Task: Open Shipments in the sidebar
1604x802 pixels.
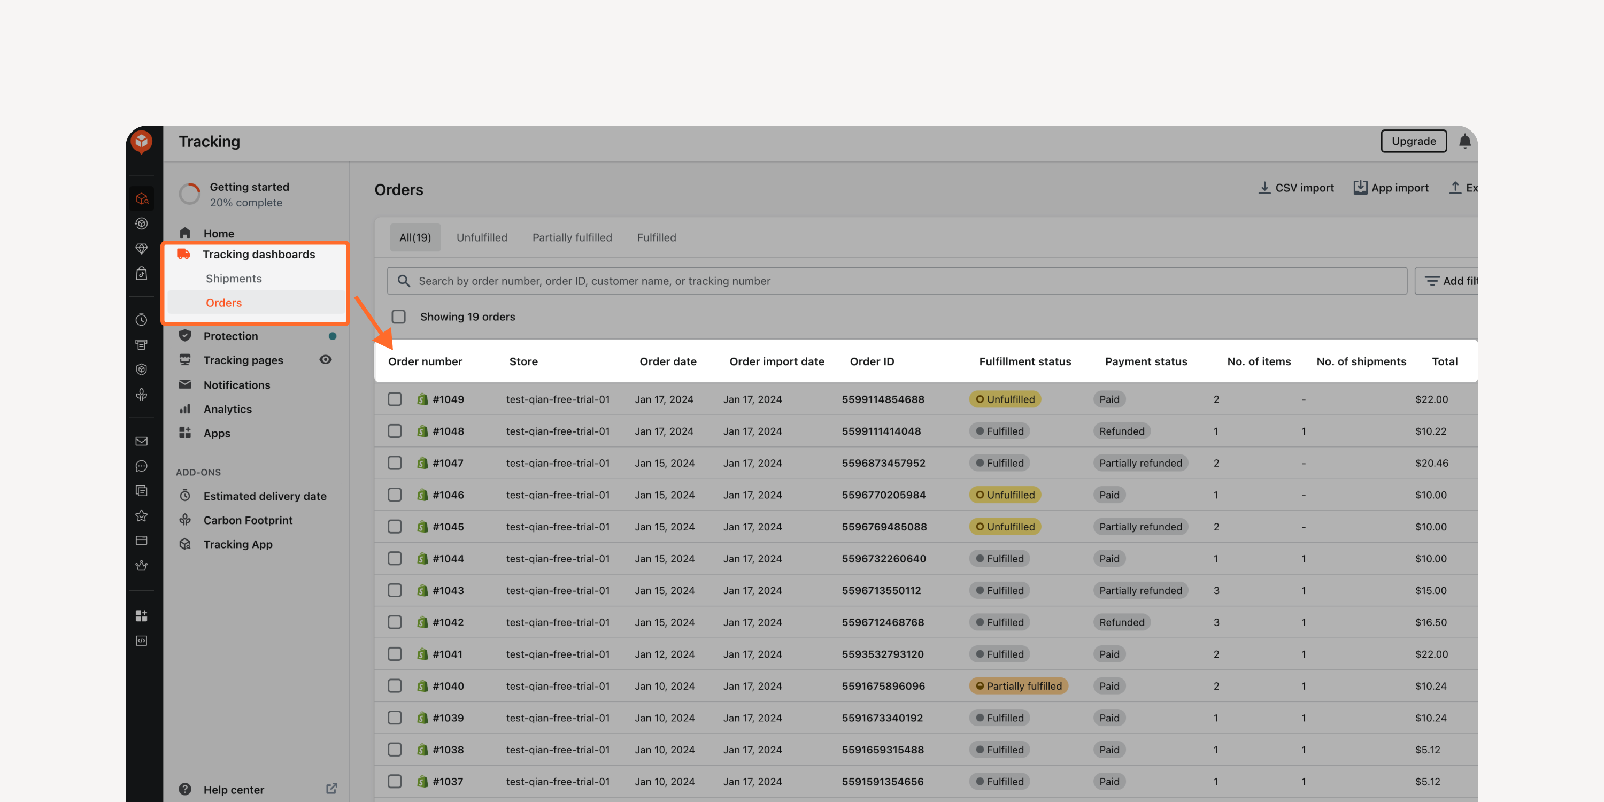Action: [234, 279]
